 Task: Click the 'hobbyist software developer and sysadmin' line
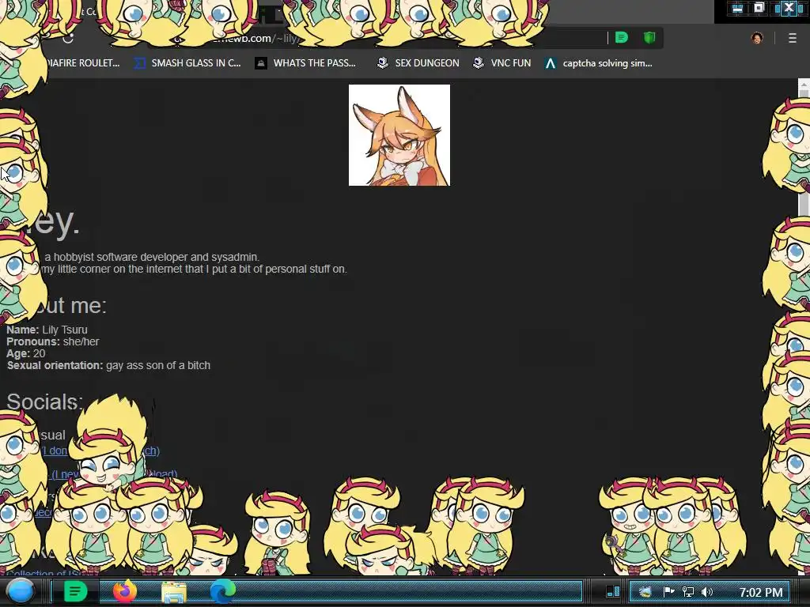(x=152, y=257)
